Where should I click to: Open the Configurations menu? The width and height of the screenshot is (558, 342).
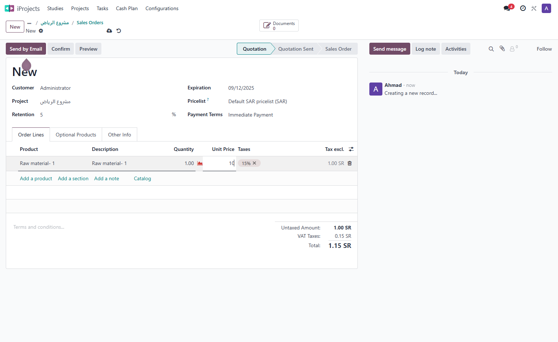(162, 8)
